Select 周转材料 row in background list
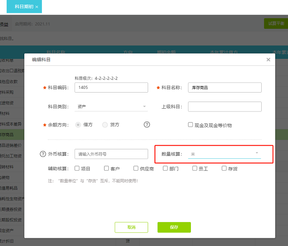The width and height of the screenshot is (288, 246). coord(12,167)
